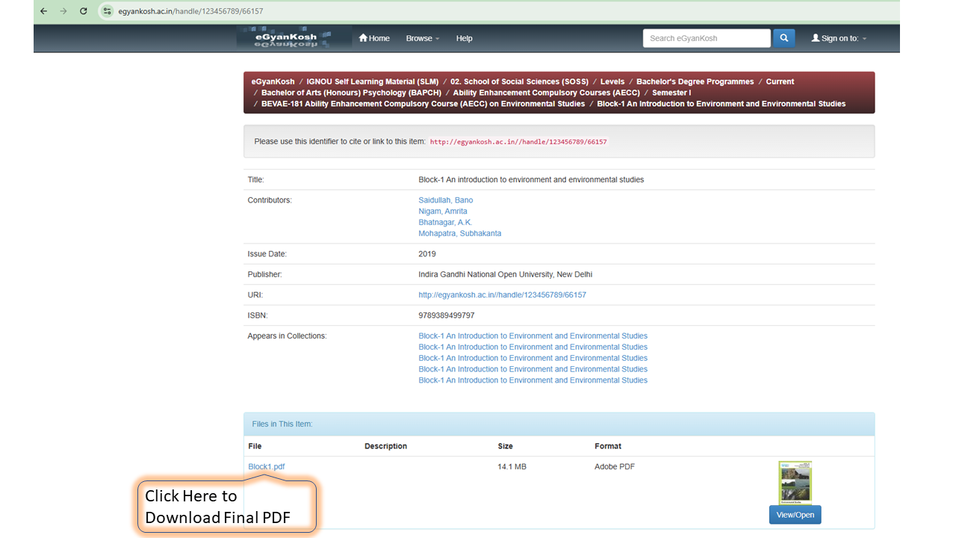Image resolution: width=956 pixels, height=538 pixels.
Task: Open contributor Saidullah, Bano profile
Action: coord(445,200)
